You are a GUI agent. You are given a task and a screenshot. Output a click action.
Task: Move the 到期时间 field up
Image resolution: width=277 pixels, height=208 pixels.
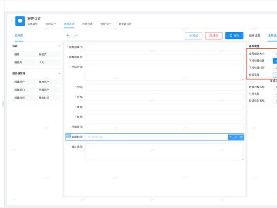tap(230, 137)
